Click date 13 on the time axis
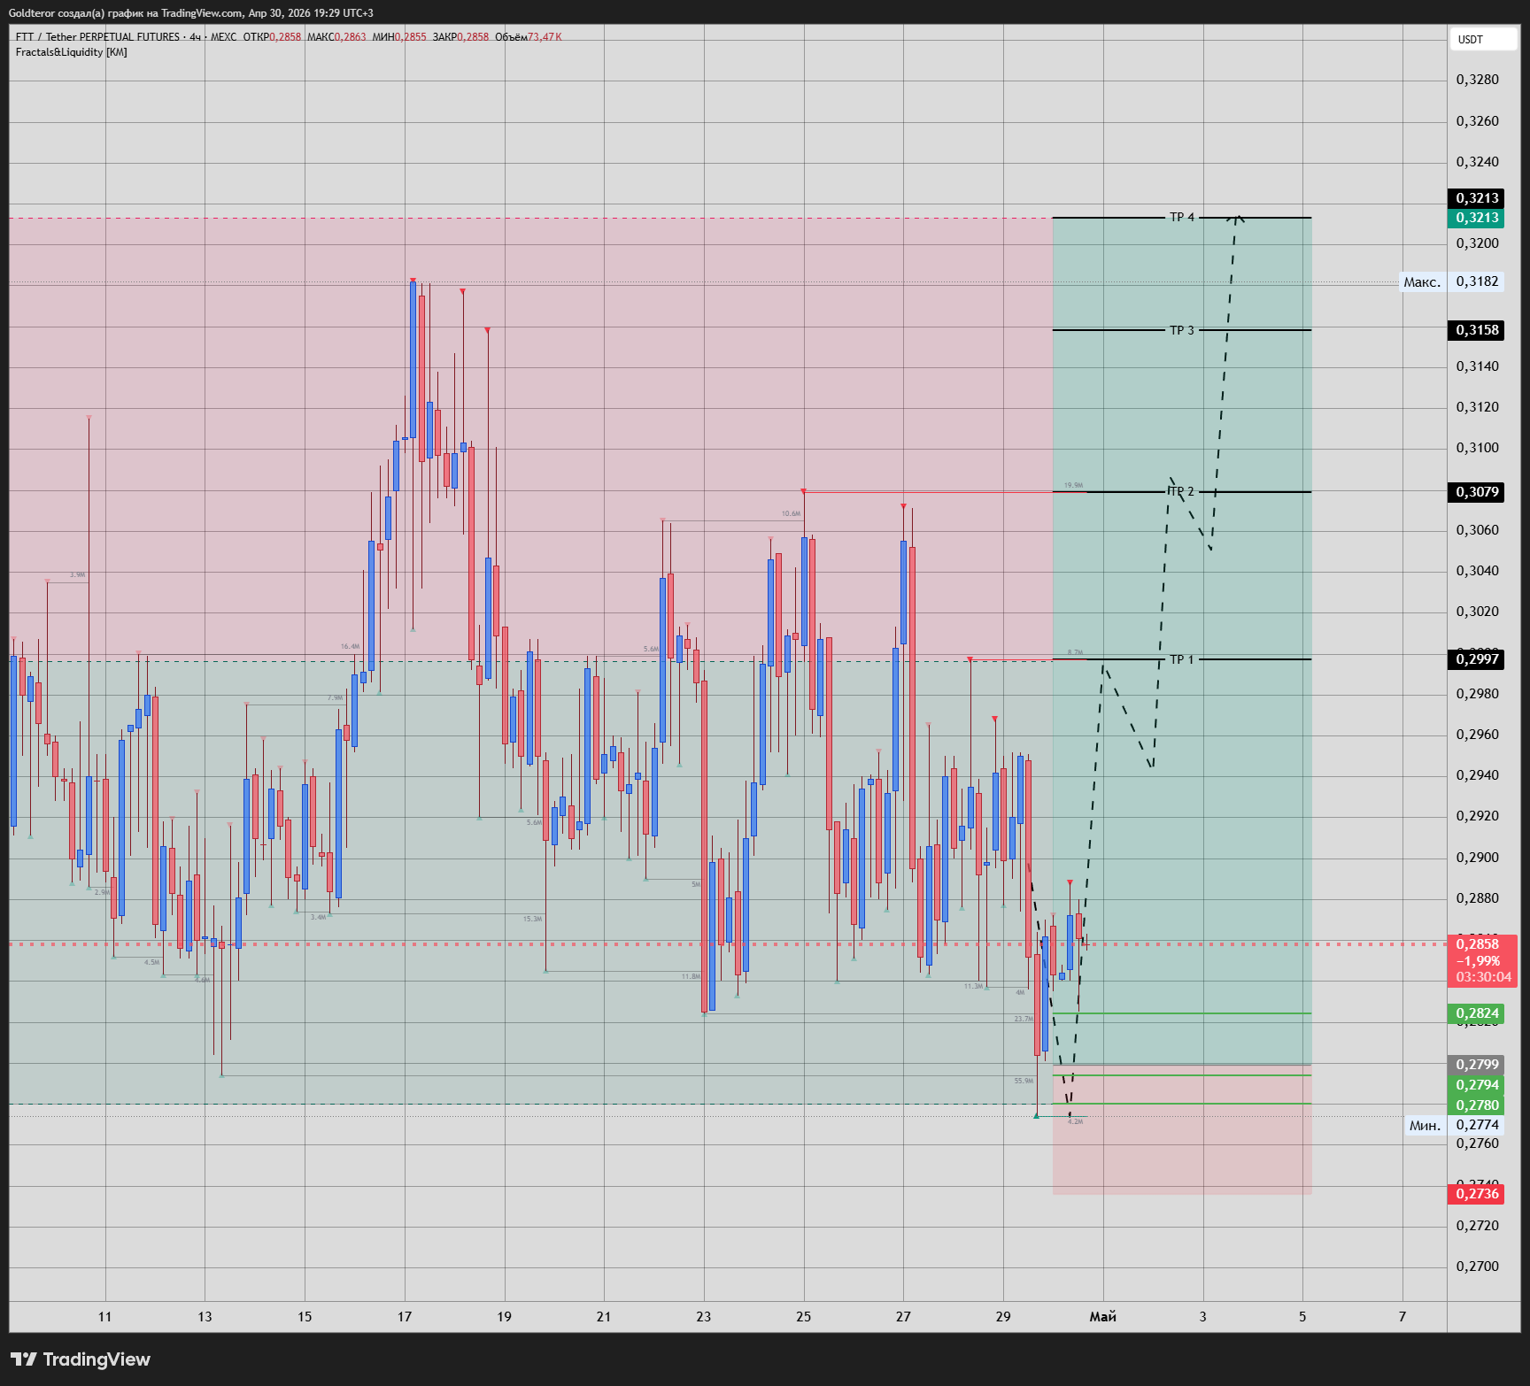 (205, 1317)
